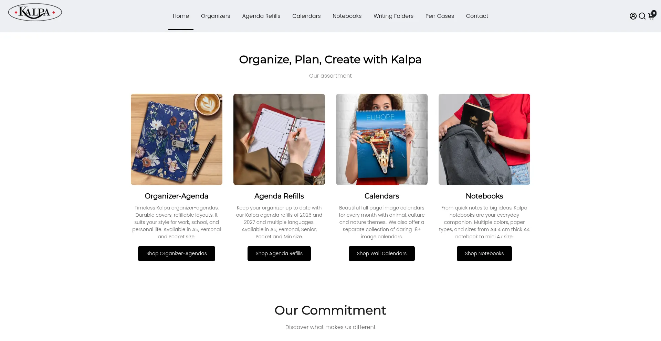Click Shop Wall Calendars button
This screenshot has height=341, width=661.
[x=381, y=253]
